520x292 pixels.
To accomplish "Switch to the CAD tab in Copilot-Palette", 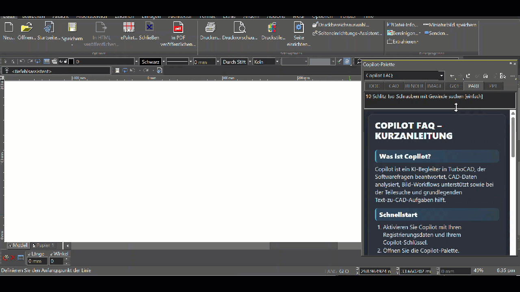I will click(394, 86).
